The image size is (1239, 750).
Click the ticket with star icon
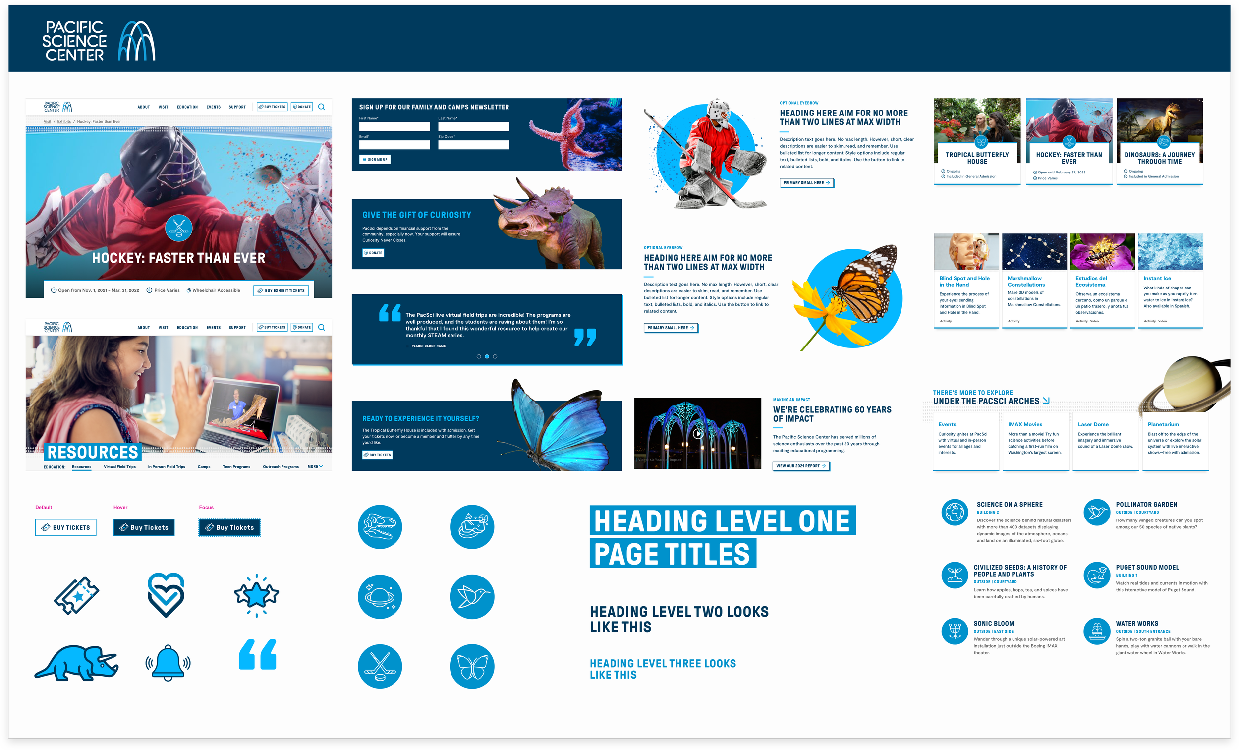[76, 595]
